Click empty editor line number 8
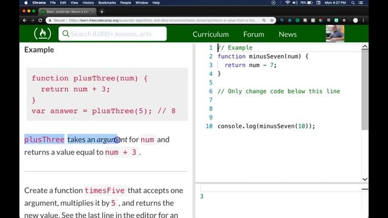388x218 pixels. tap(210, 109)
